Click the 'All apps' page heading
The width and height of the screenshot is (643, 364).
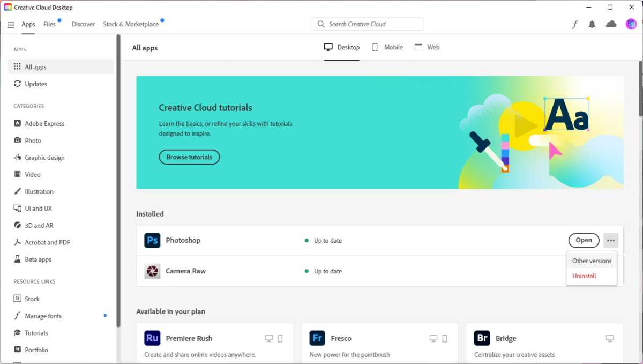pyautogui.click(x=145, y=48)
